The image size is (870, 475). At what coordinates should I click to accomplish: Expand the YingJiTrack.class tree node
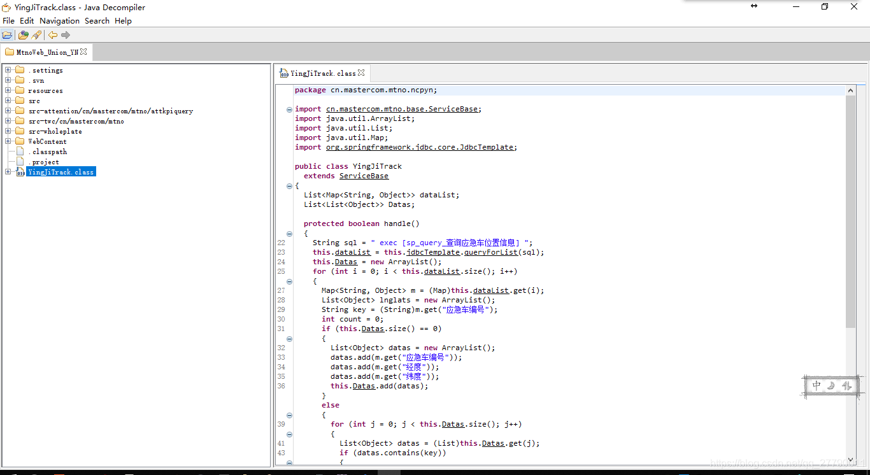(8, 172)
